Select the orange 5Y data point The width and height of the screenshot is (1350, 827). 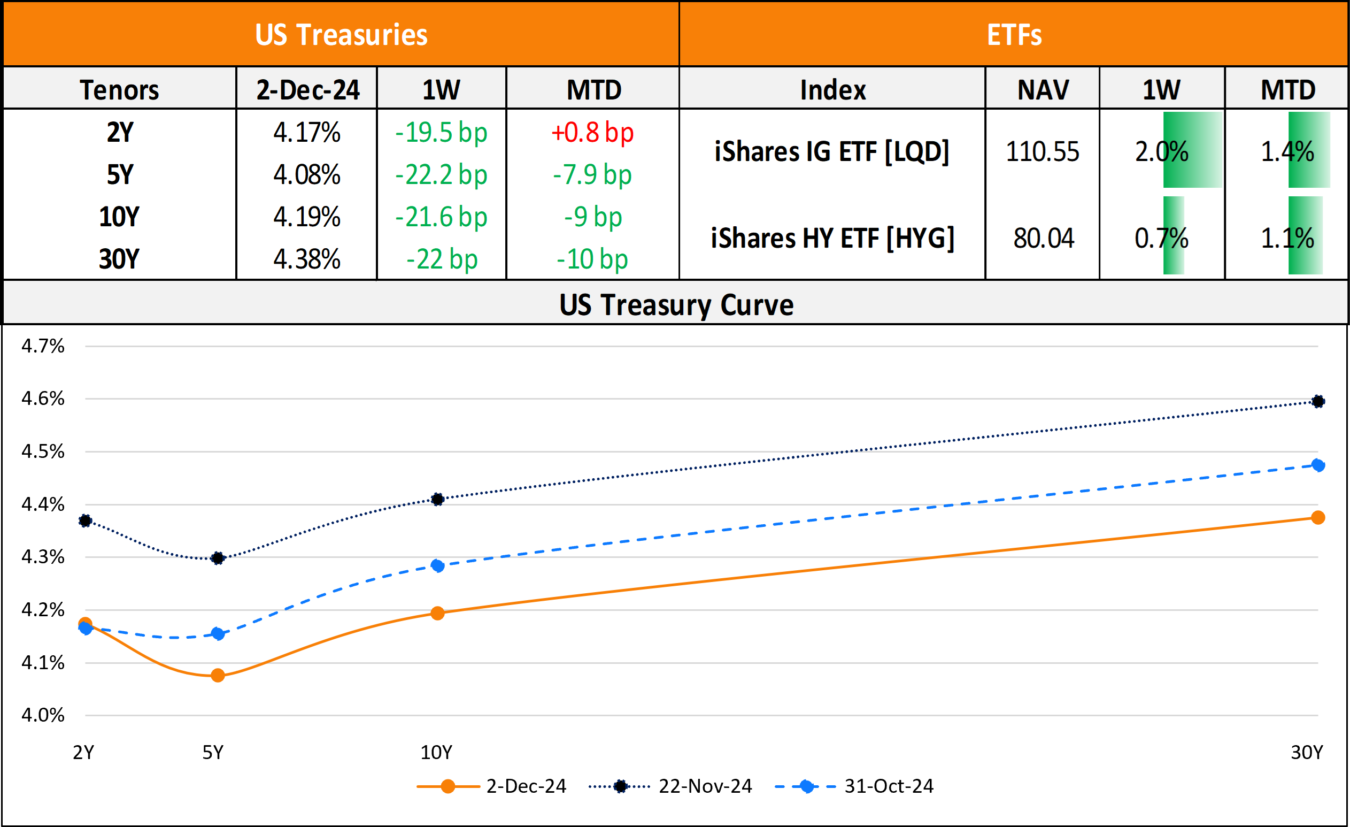218,675
